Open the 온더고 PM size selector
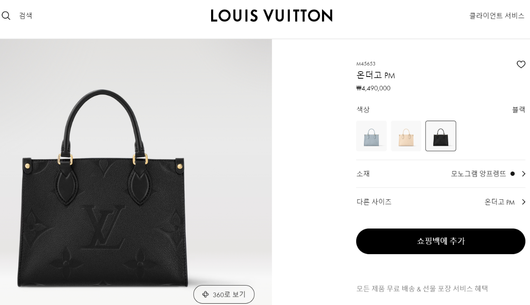Viewport: 530px width, 305px height. pos(500,202)
